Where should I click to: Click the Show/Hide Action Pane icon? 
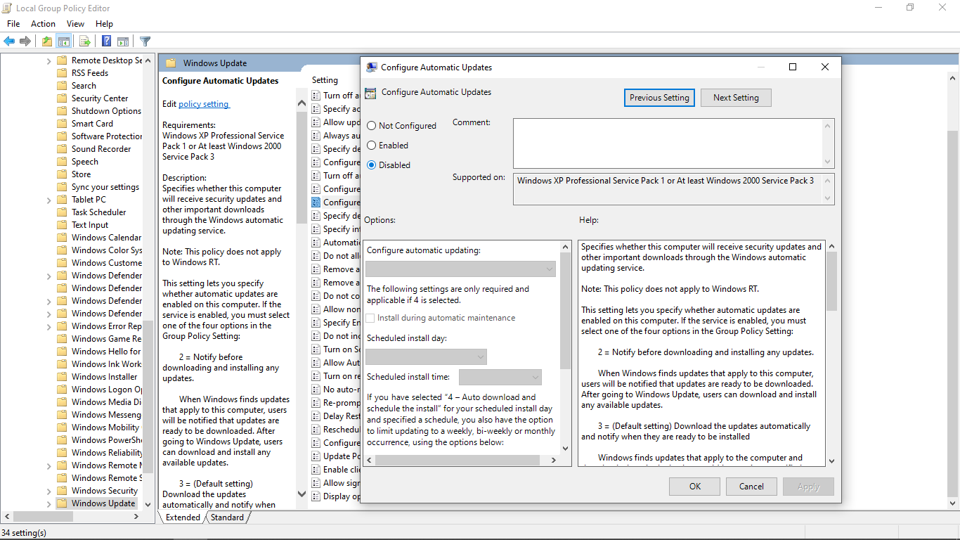[123, 41]
